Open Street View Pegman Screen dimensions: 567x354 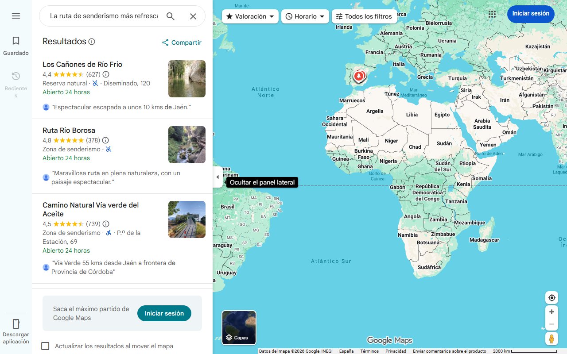551,339
